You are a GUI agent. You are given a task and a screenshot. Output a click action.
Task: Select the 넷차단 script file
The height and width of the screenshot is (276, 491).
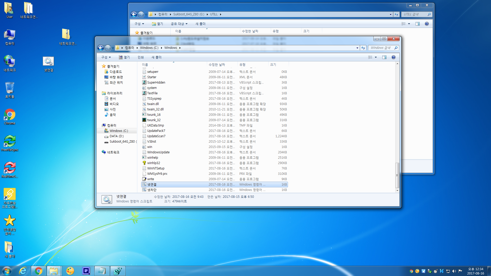[x=214, y=190]
